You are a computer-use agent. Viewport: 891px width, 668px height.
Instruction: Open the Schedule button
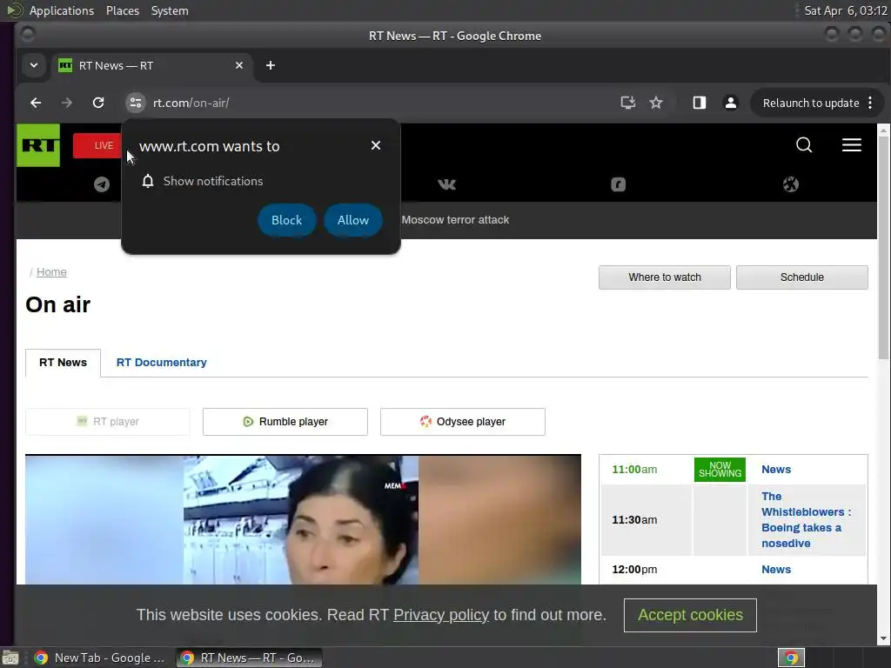801,277
